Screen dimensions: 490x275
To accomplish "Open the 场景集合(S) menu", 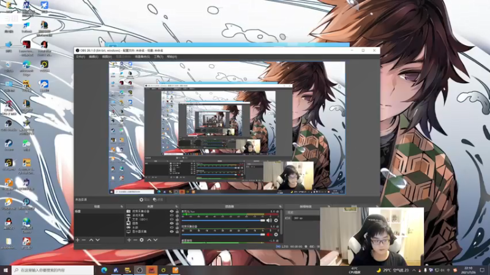I will (x=142, y=57).
